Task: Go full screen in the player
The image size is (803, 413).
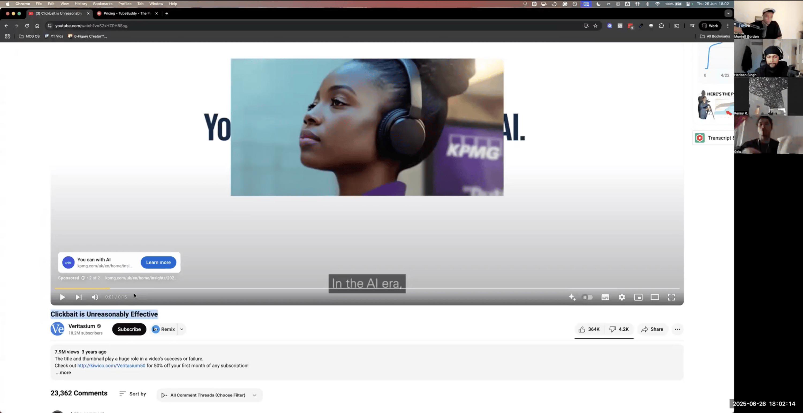Action: click(671, 297)
